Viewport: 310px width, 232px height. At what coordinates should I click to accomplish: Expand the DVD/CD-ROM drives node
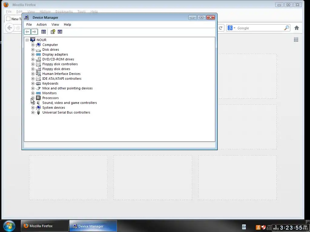[33, 60]
